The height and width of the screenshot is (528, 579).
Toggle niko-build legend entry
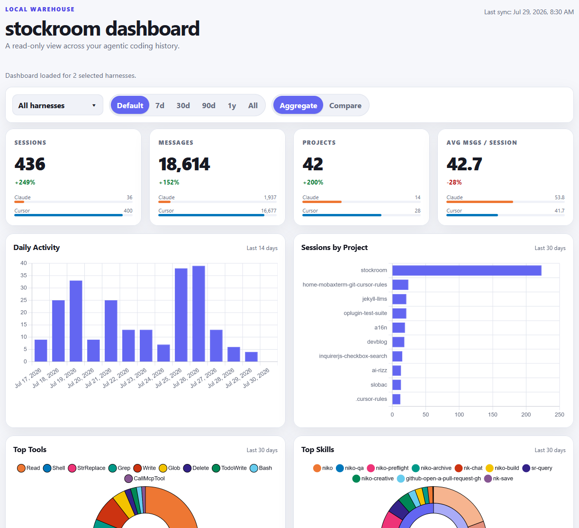503,468
